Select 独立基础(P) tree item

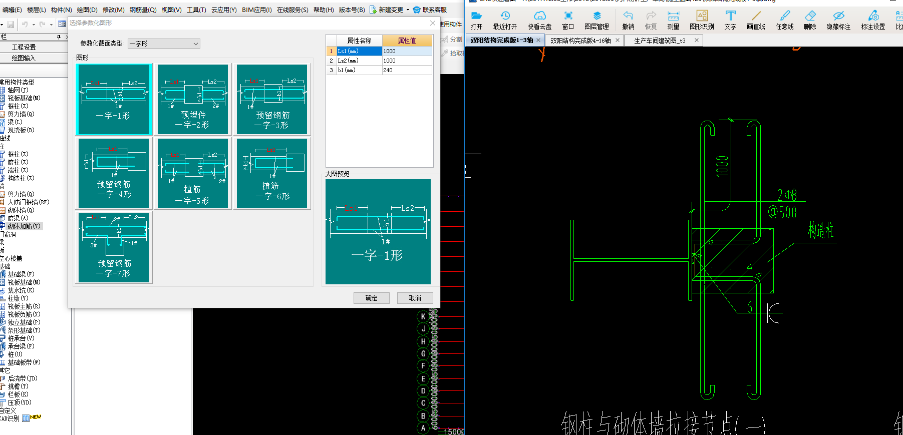[x=24, y=322]
